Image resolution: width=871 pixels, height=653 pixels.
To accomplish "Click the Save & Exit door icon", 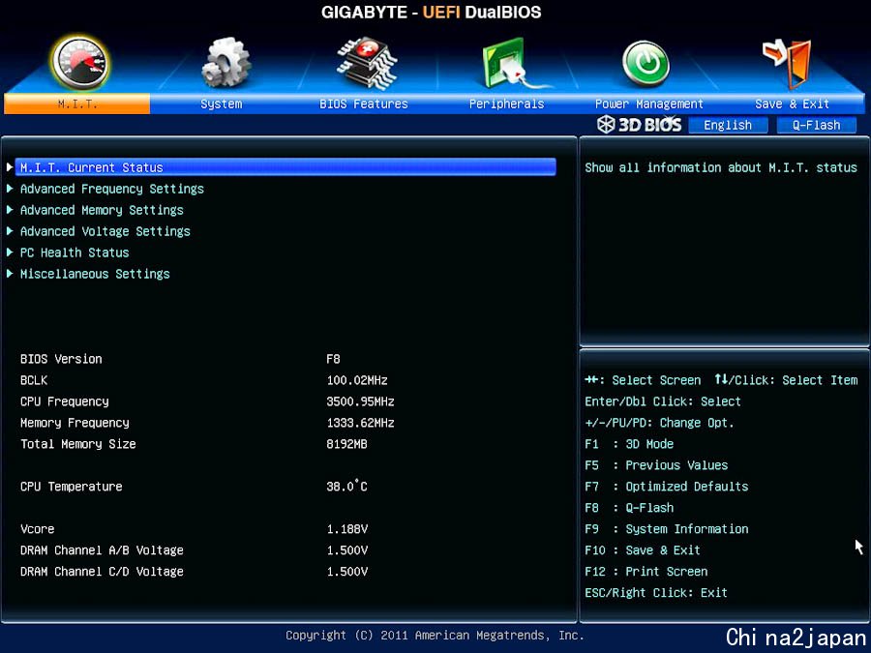I will tap(787, 63).
